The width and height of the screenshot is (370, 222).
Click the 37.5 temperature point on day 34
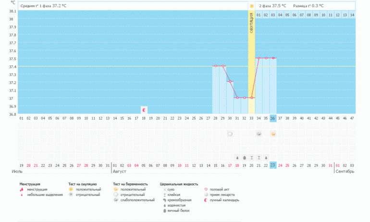point(259,58)
